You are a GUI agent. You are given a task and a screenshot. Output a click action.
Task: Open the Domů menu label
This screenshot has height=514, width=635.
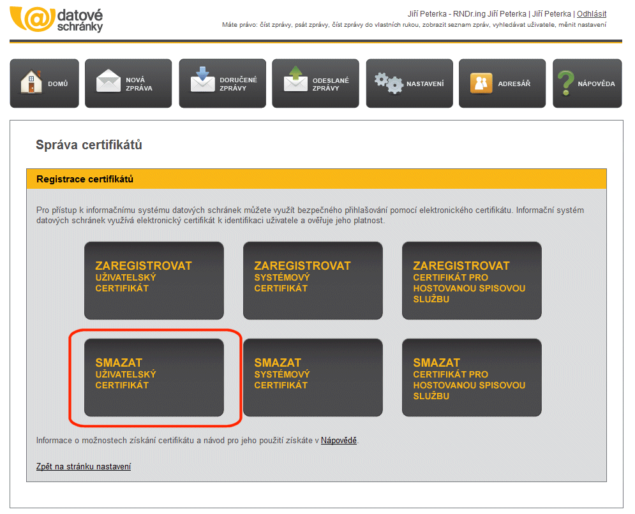[58, 84]
